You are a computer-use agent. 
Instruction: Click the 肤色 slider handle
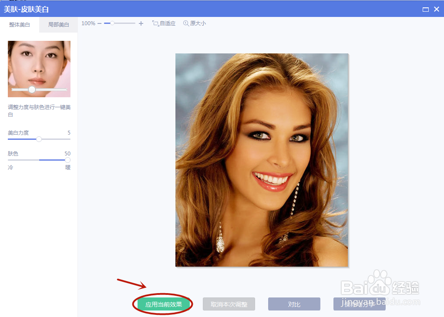pyautogui.click(x=67, y=160)
